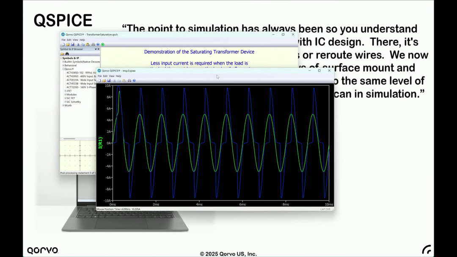Image resolution: width=457 pixels, height=257 pixels.
Task: Click blue Help icon in schematic window toolbar
Action: point(98,44)
